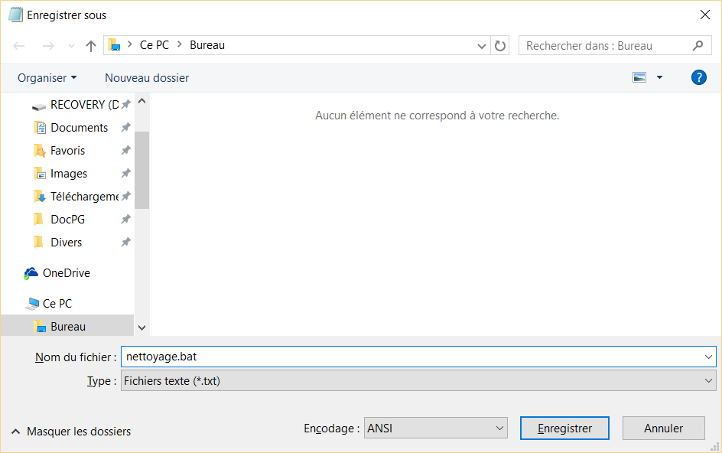
Task: Change the view with the view icon
Action: [639, 77]
